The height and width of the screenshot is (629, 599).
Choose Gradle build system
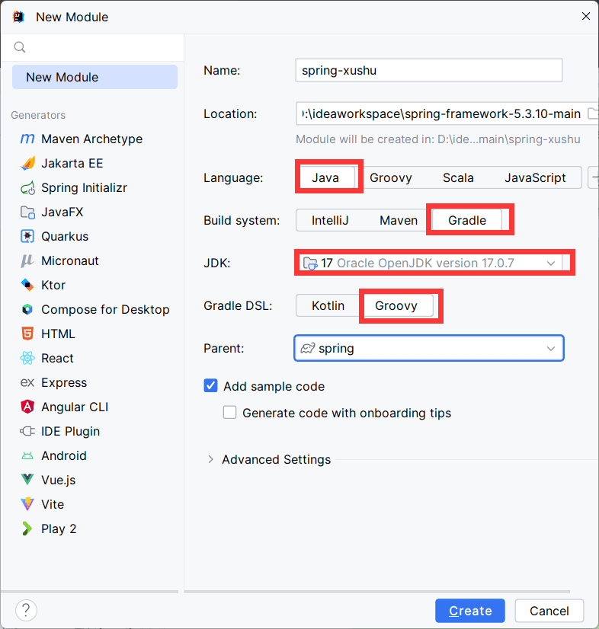click(x=467, y=220)
